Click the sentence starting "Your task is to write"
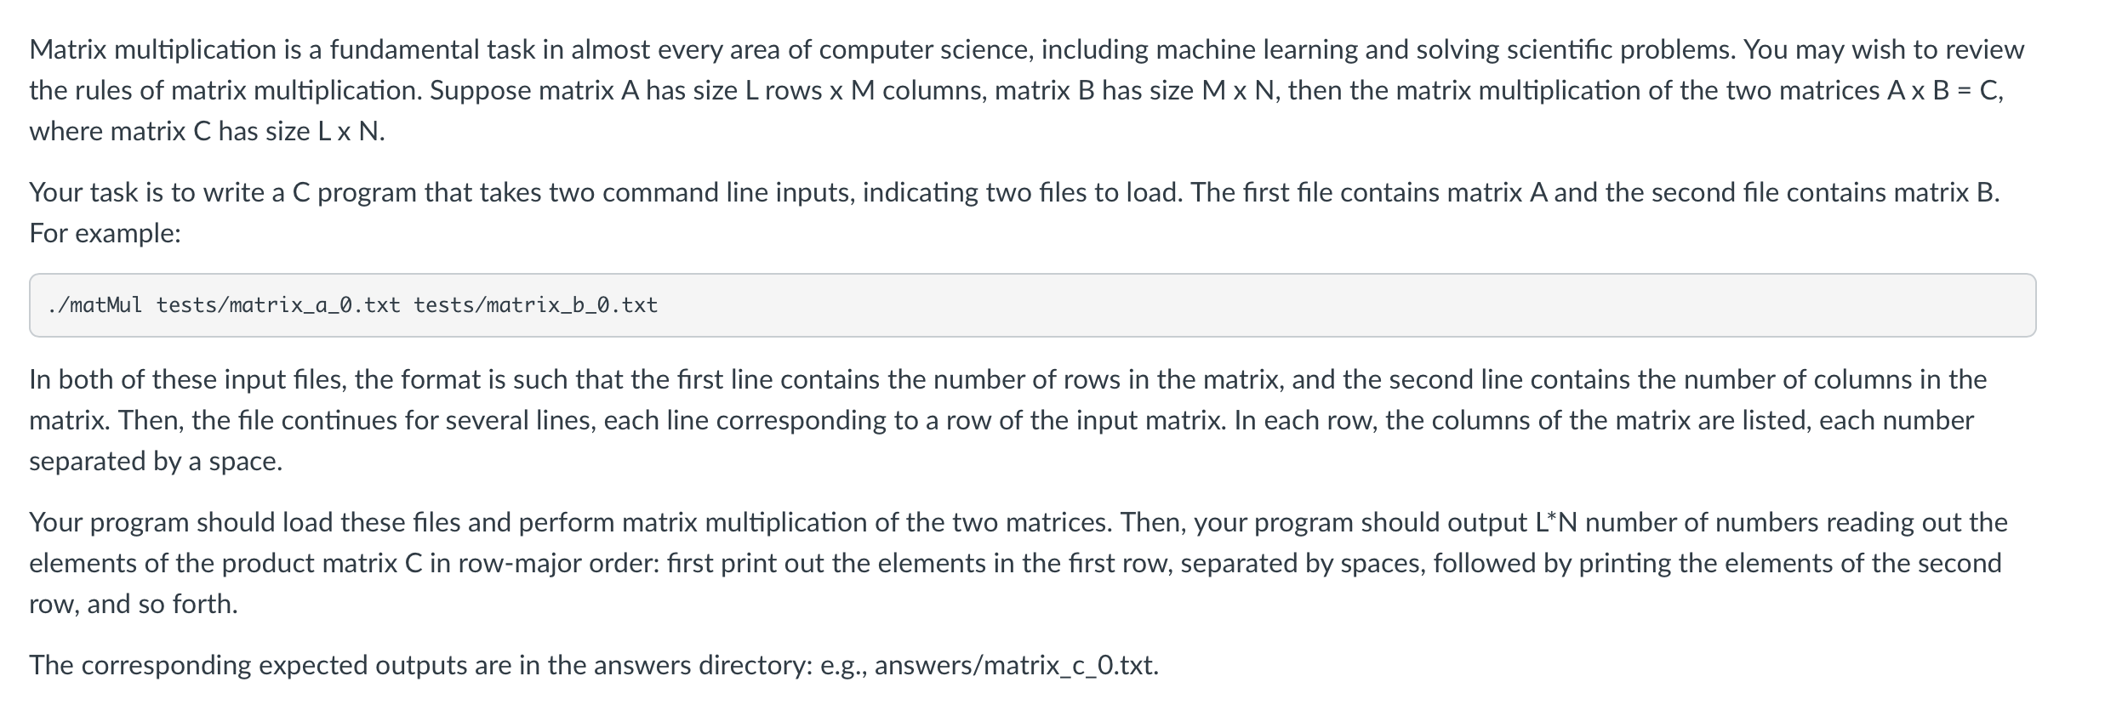2105x716 pixels. (x=1013, y=193)
